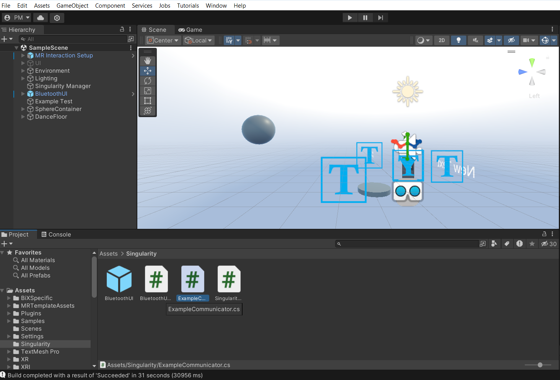The height and width of the screenshot is (380, 560).
Task: Toggle Hierarchy panel lock
Action: (122, 29)
